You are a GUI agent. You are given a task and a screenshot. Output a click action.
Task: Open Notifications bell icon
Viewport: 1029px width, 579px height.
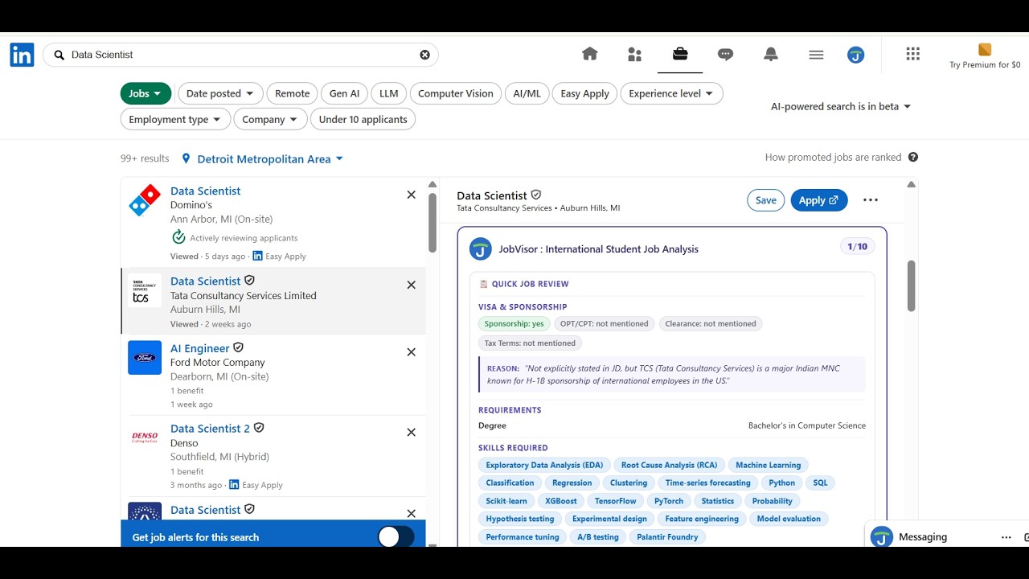tap(771, 54)
